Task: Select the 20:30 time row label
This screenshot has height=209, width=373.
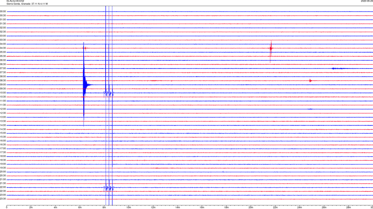Action: 3,176
